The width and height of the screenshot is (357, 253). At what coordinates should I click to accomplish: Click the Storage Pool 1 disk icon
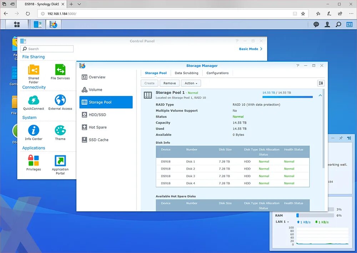click(148, 95)
